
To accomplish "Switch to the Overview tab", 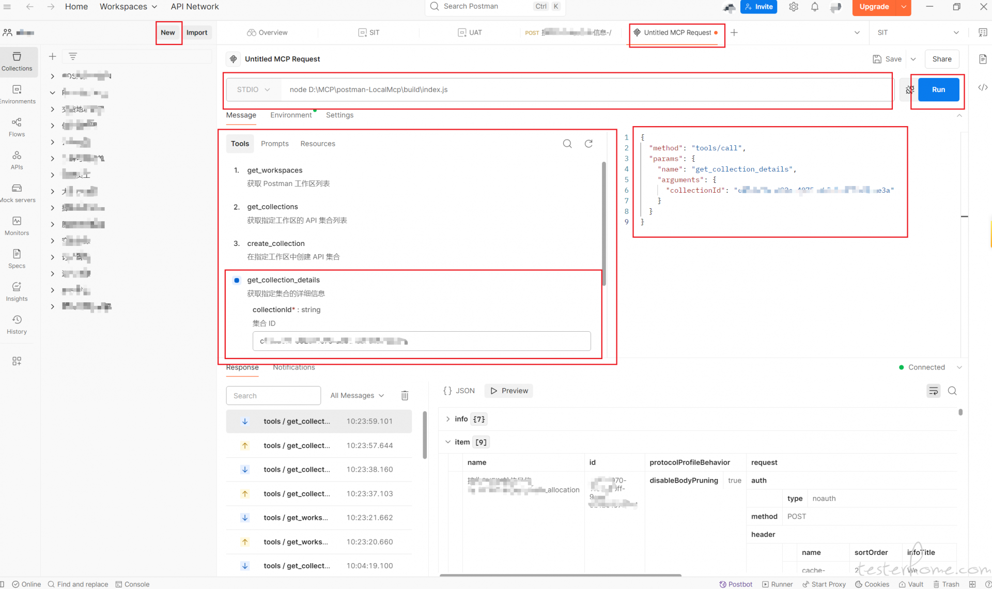I will pos(267,33).
